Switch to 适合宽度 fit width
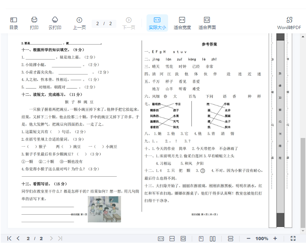The width and height of the screenshot is (306, 243). [182, 23]
